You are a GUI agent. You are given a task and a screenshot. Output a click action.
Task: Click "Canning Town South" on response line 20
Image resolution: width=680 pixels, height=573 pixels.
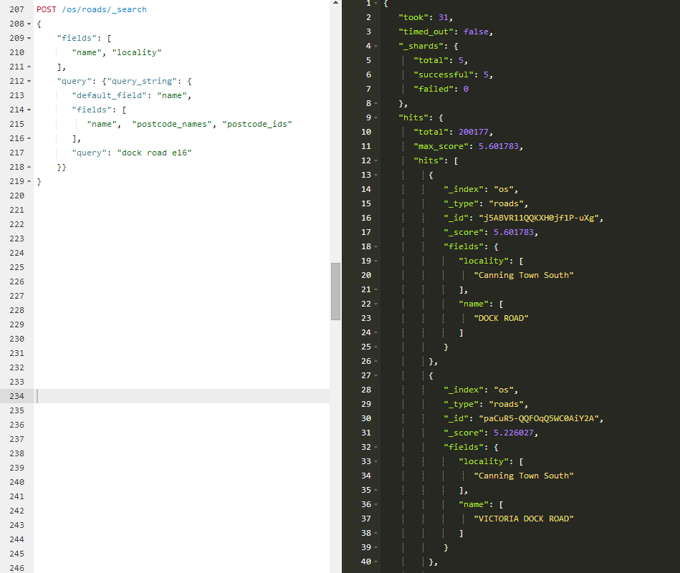coord(524,275)
